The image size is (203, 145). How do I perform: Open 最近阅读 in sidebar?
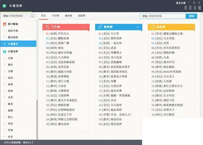tap(13, 37)
